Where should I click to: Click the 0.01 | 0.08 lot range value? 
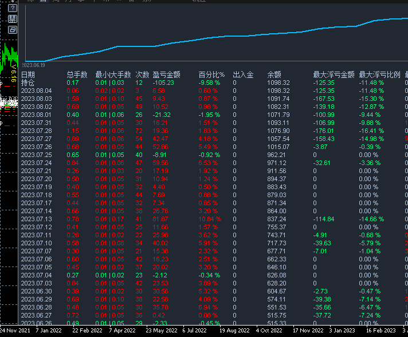(109, 244)
